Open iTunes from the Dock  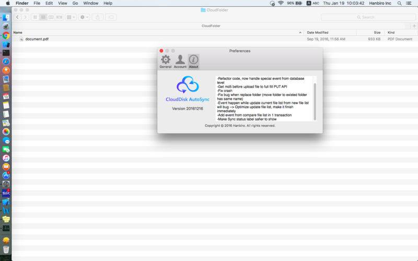point(6,158)
